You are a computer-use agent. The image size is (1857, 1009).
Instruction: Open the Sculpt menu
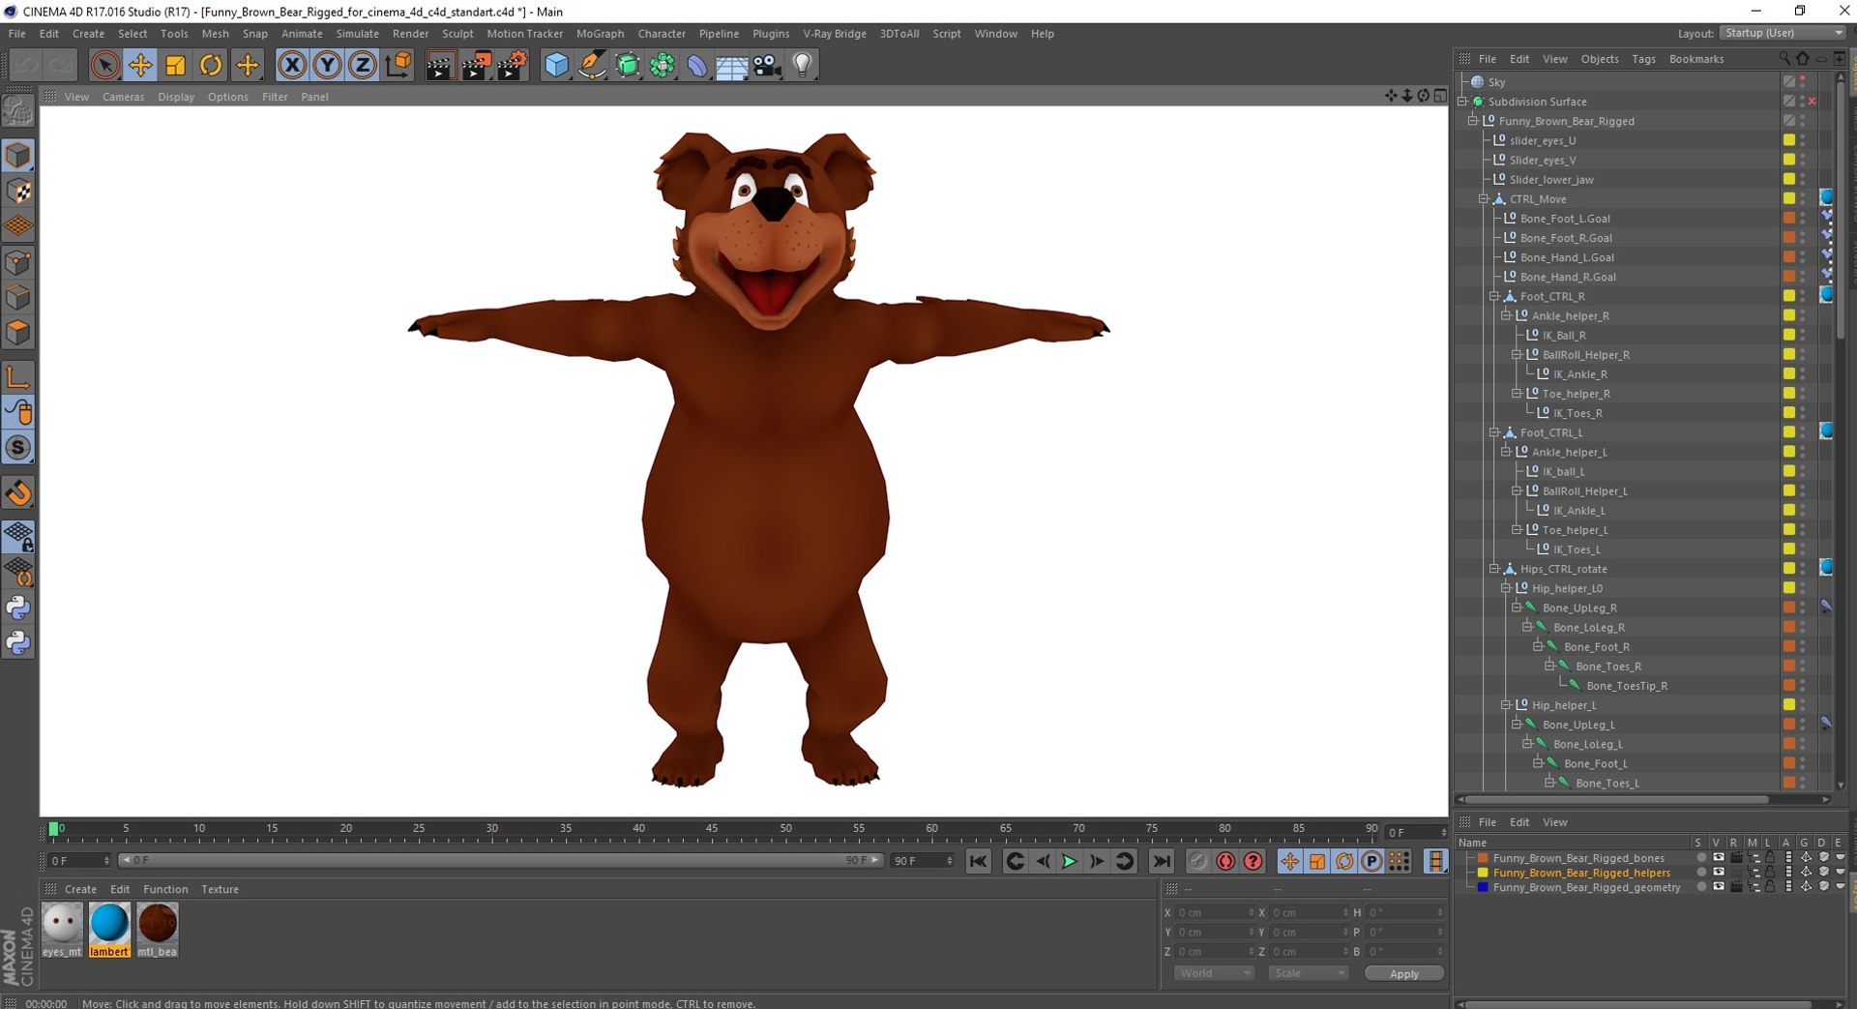[x=457, y=34]
